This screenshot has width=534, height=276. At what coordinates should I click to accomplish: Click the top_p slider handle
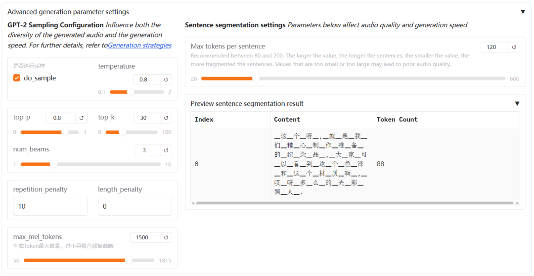65,132
